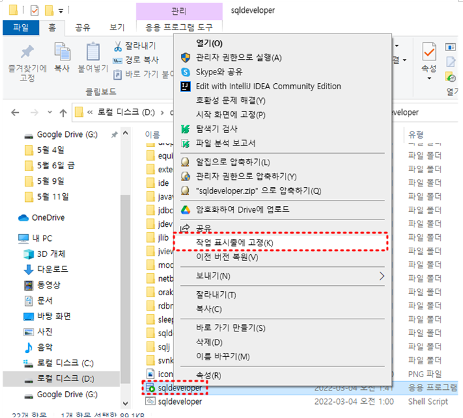Choose 관리자 권한으로 압축하기(Y)
463x418 pixels.
(x=246, y=176)
